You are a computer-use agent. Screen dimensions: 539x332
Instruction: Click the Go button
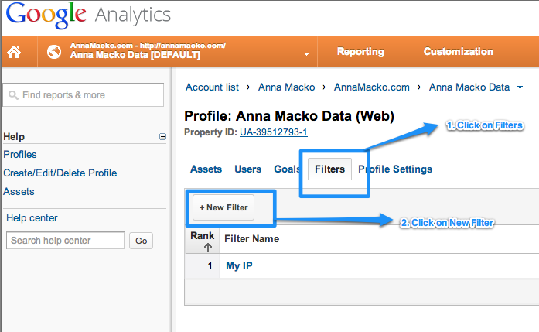tap(141, 241)
